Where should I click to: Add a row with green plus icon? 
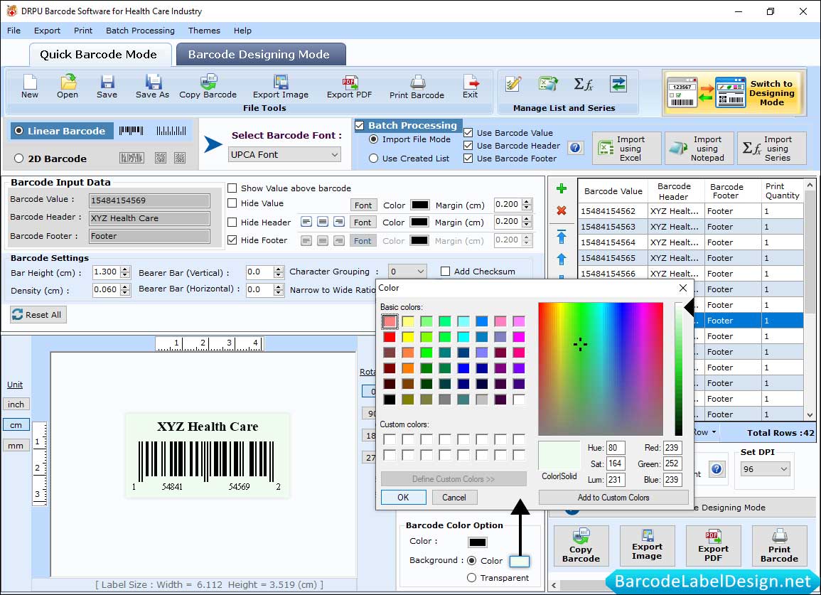point(562,188)
